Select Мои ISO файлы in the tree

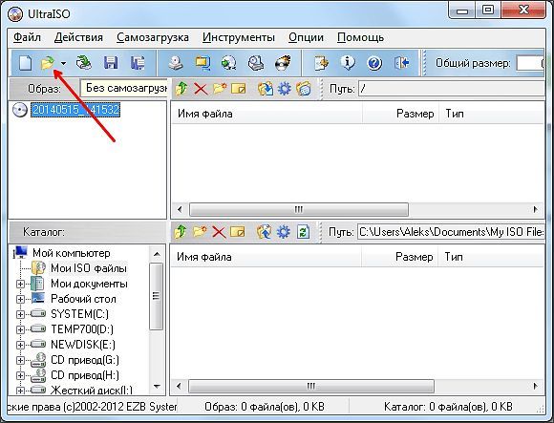[88, 268]
